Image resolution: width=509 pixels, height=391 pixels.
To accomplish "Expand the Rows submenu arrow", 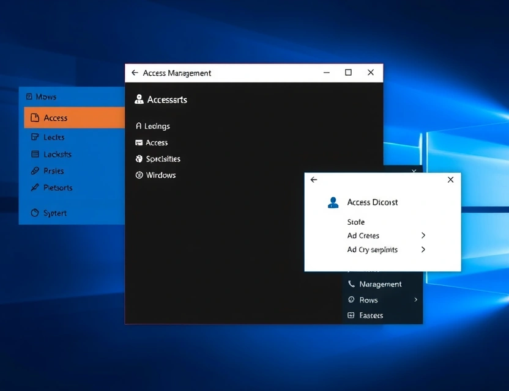I will coord(415,299).
